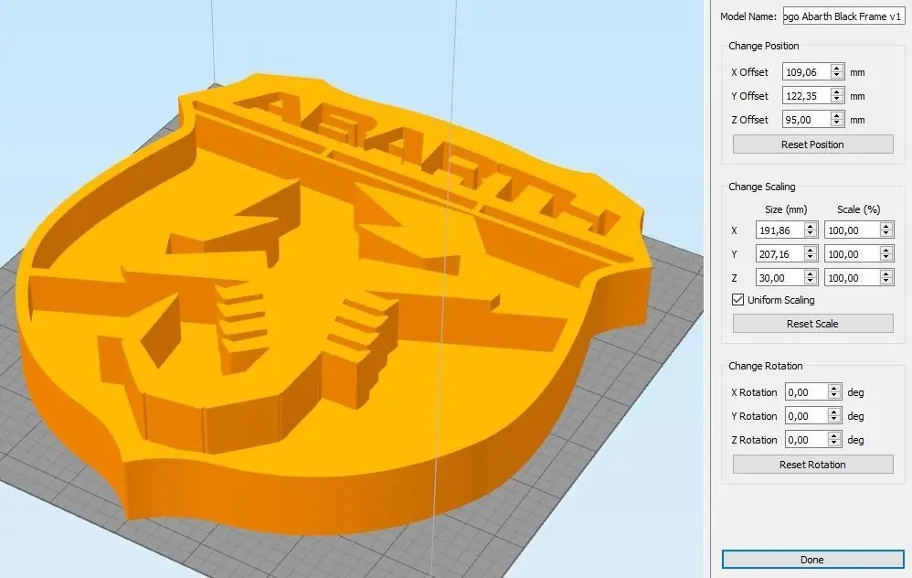Image resolution: width=912 pixels, height=578 pixels.
Task: Click the Z Size (mm) field
Action: 780,278
